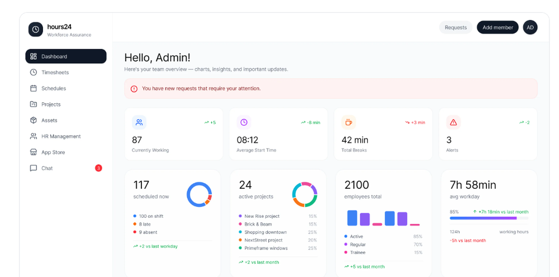
Task: Click the purple New Rise project dot
Action: click(240, 216)
